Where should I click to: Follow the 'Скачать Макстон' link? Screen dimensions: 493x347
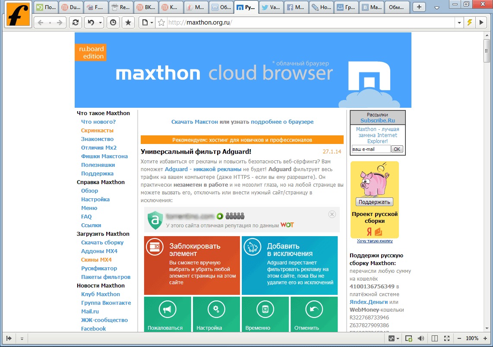pos(195,122)
